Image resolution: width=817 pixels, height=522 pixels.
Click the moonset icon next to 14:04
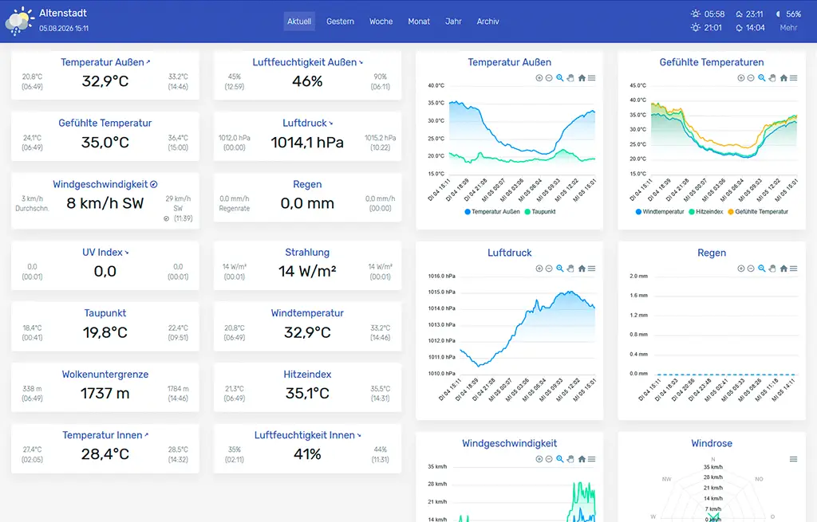(739, 28)
